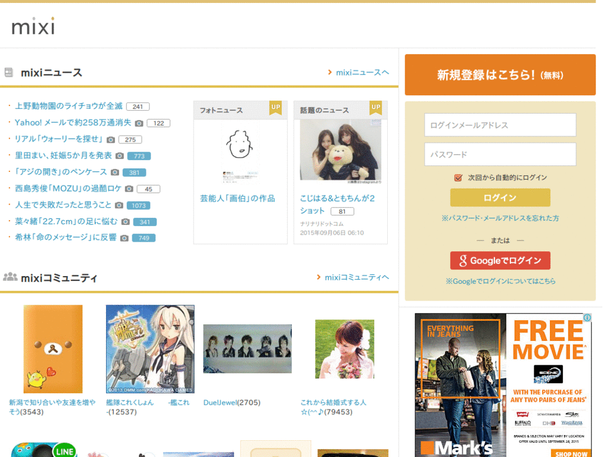Open comment count 81 on こじはる article
This screenshot has height=457, width=610.
coord(343,211)
